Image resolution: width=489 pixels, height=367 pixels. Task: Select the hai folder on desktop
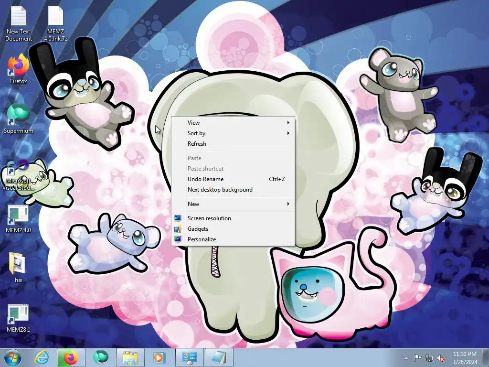pos(19,268)
